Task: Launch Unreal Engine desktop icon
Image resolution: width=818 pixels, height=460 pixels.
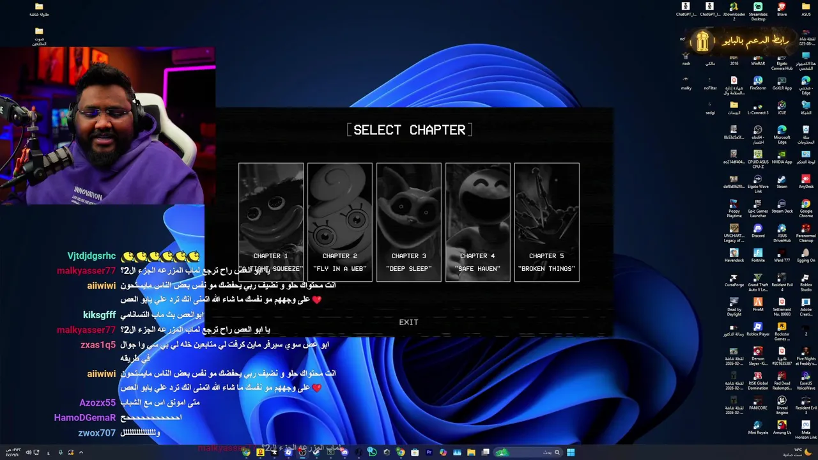Action: [x=782, y=405]
